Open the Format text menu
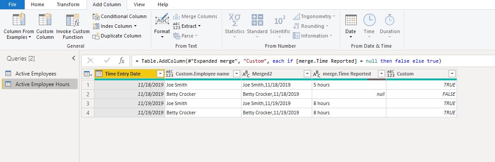Screen dimensions: 495x162 (x=162, y=26)
